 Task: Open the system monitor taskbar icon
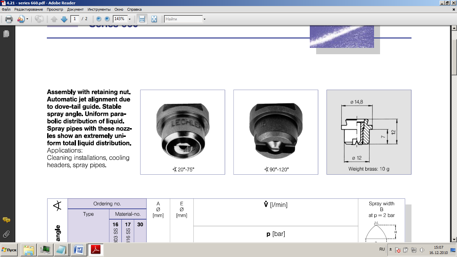tap(45, 250)
